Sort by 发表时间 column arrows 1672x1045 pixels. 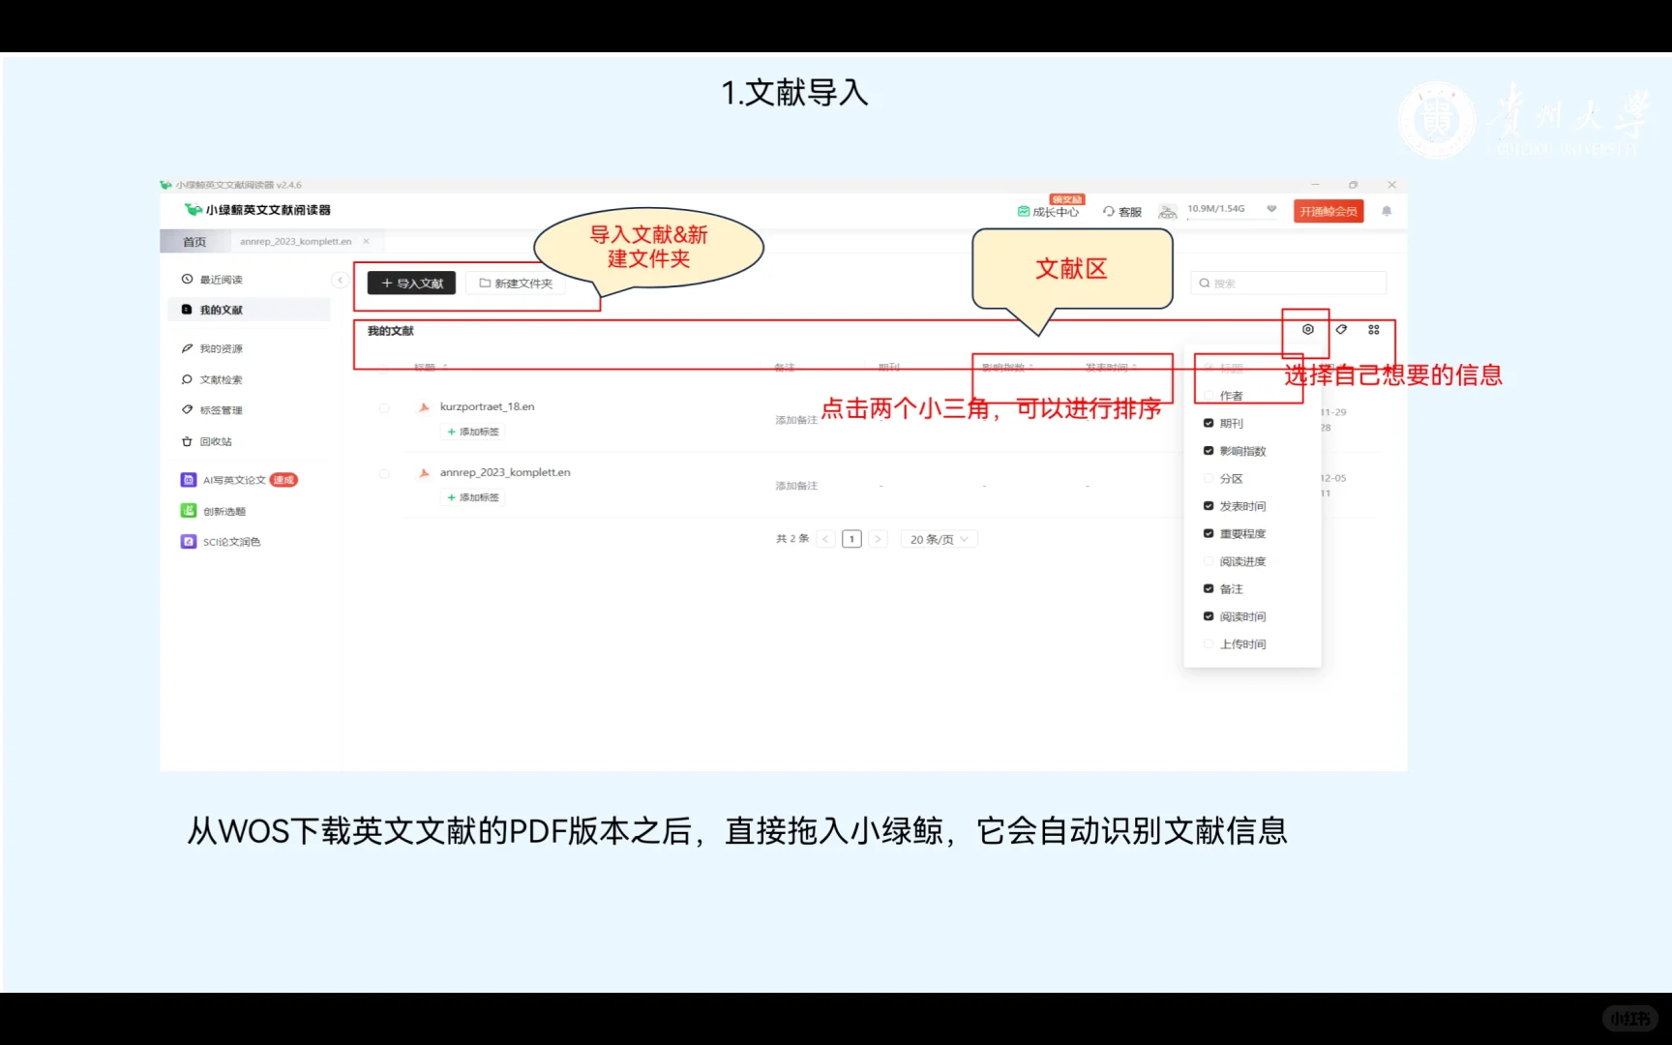tap(1134, 368)
